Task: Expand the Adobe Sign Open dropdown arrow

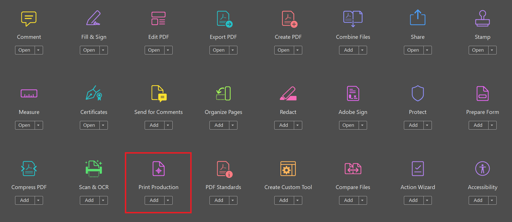Action: pyautogui.click(x=363, y=125)
